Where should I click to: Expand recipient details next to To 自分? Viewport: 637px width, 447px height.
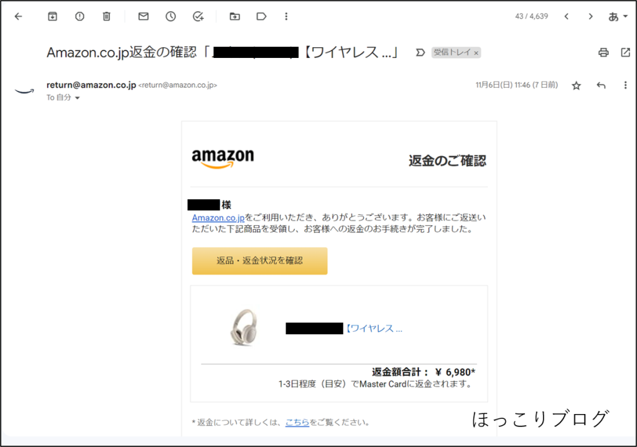[x=77, y=98]
